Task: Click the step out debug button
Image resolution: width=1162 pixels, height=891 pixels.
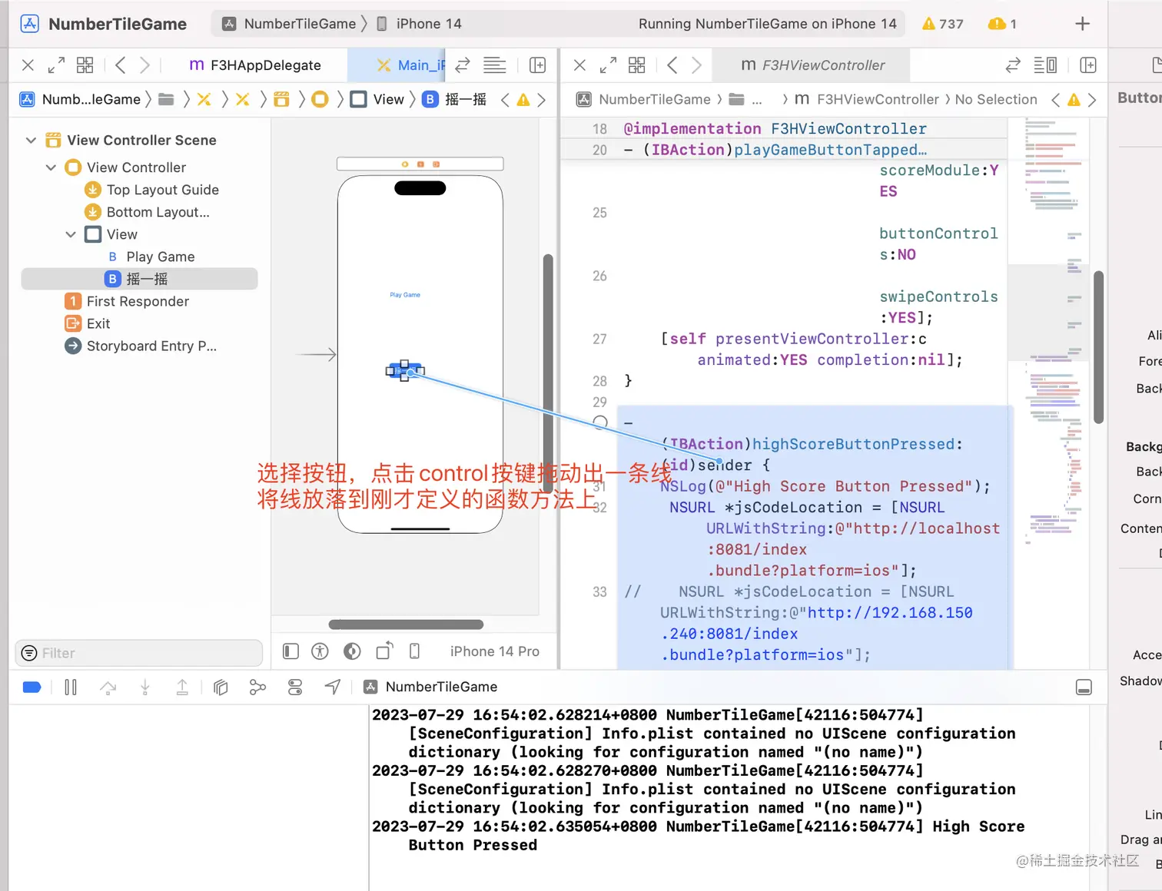Action: pyautogui.click(x=182, y=687)
